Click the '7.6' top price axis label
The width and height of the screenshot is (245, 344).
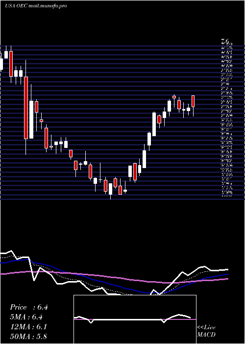(x=225, y=41)
